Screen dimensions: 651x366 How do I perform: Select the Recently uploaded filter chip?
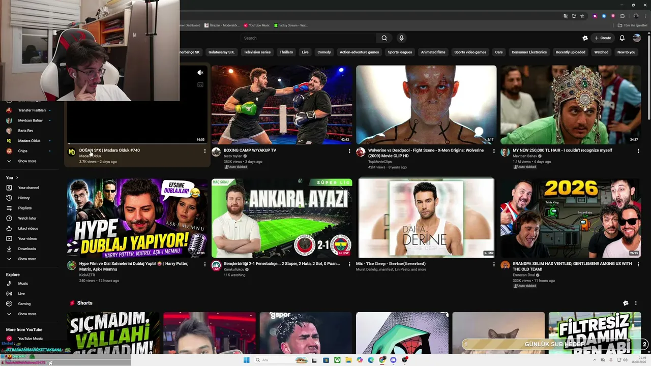(x=570, y=52)
